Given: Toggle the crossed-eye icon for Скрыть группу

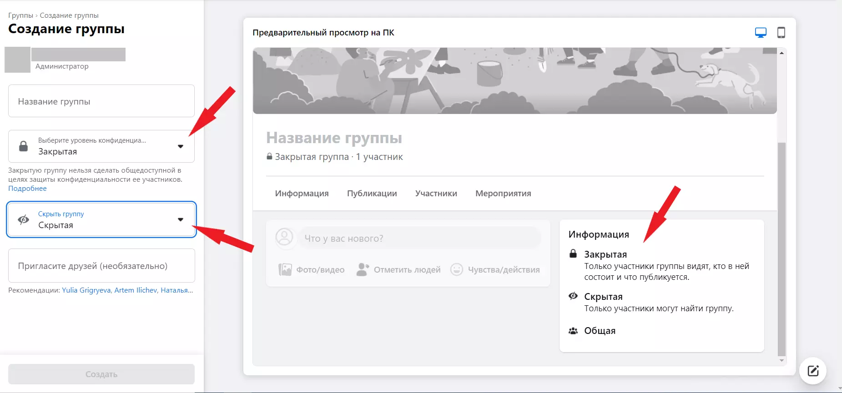Looking at the screenshot, I should [x=23, y=220].
